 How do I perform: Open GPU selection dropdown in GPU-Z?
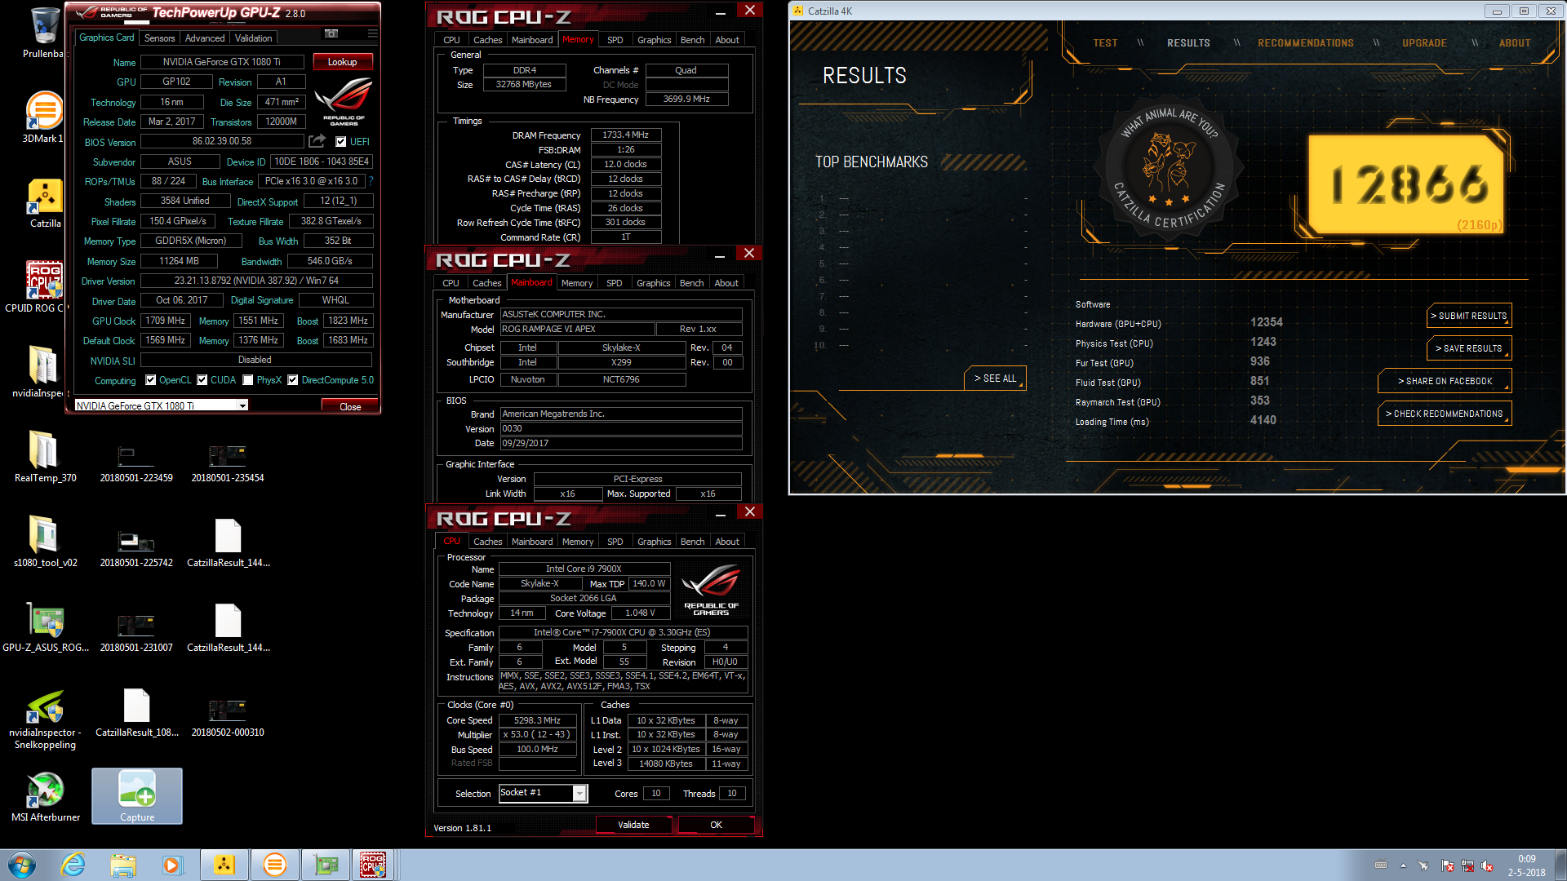point(242,405)
